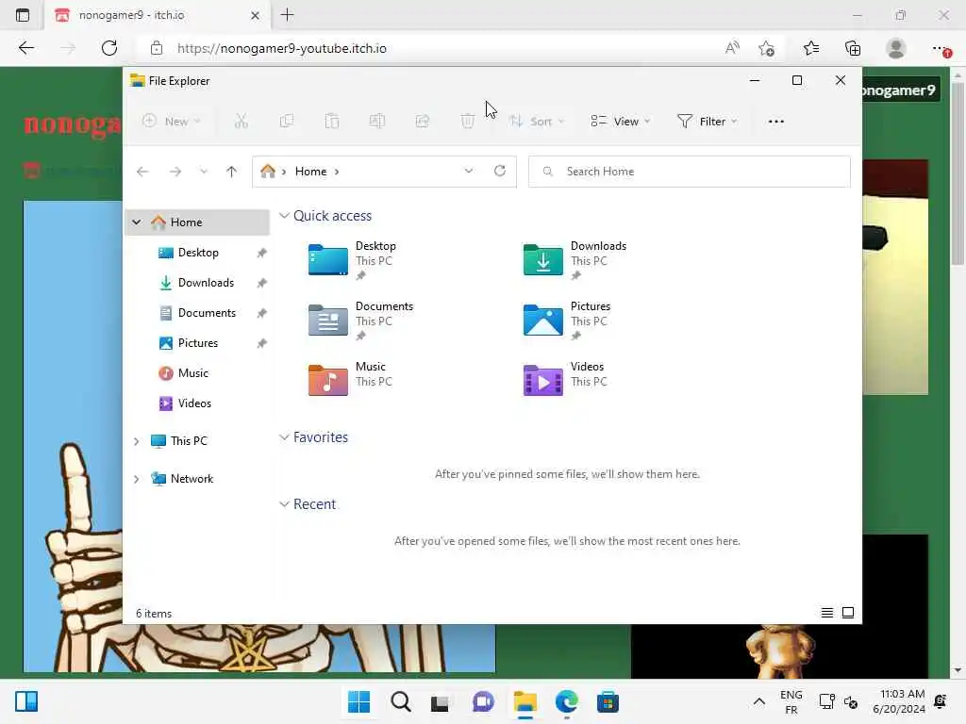Click the Search Home input field
The height and width of the screenshot is (724, 966).
689,172
